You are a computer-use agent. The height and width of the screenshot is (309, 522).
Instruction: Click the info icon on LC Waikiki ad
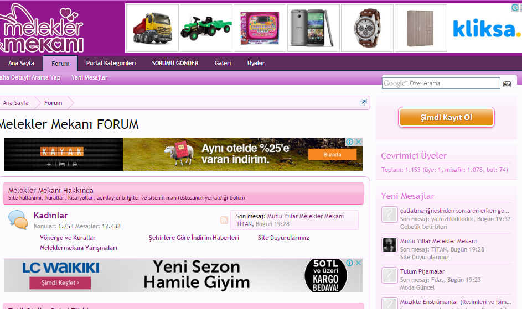(x=349, y=263)
